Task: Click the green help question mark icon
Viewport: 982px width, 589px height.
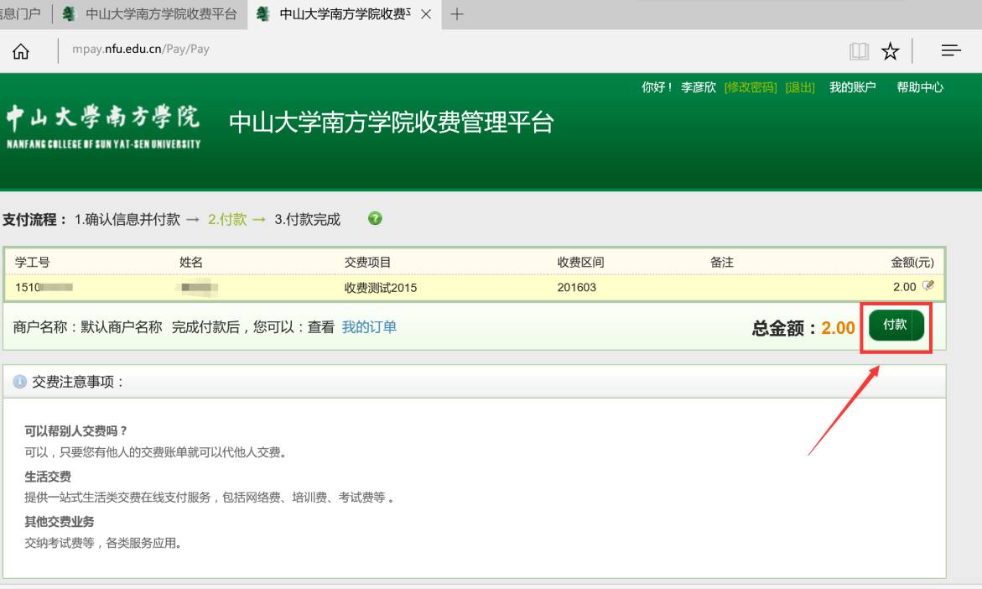Action: coord(375,218)
